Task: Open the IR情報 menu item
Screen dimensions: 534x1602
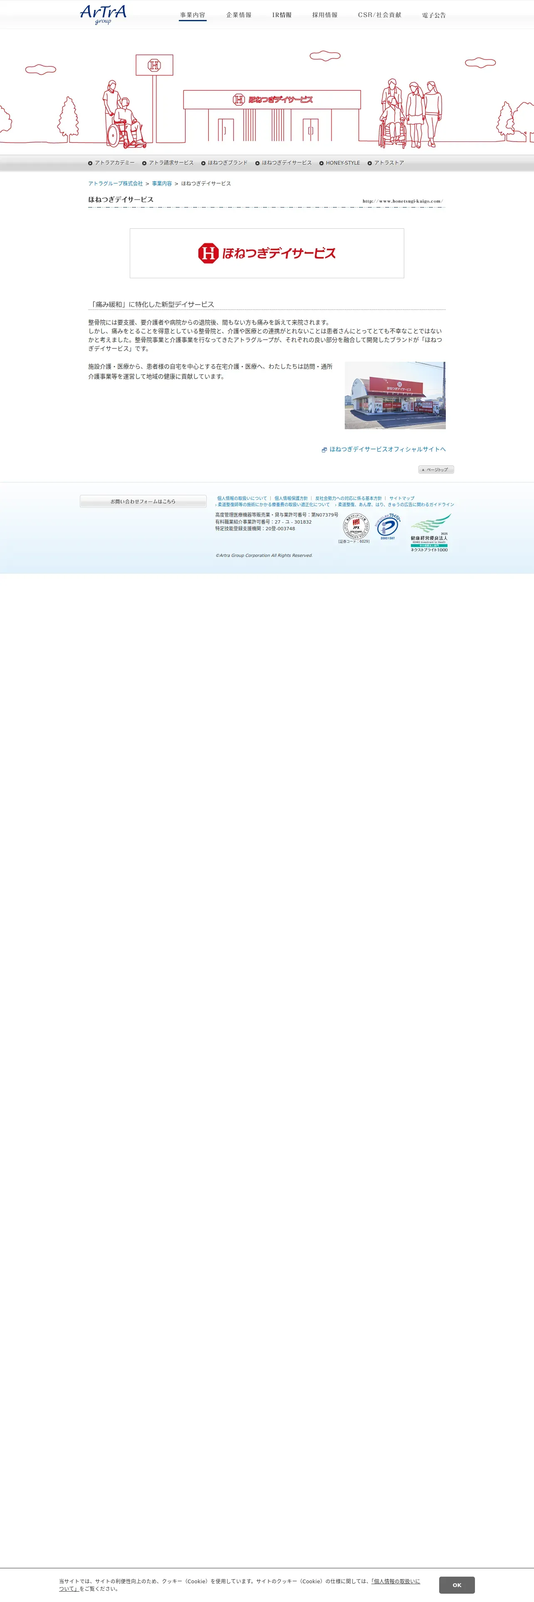Action: tap(282, 15)
